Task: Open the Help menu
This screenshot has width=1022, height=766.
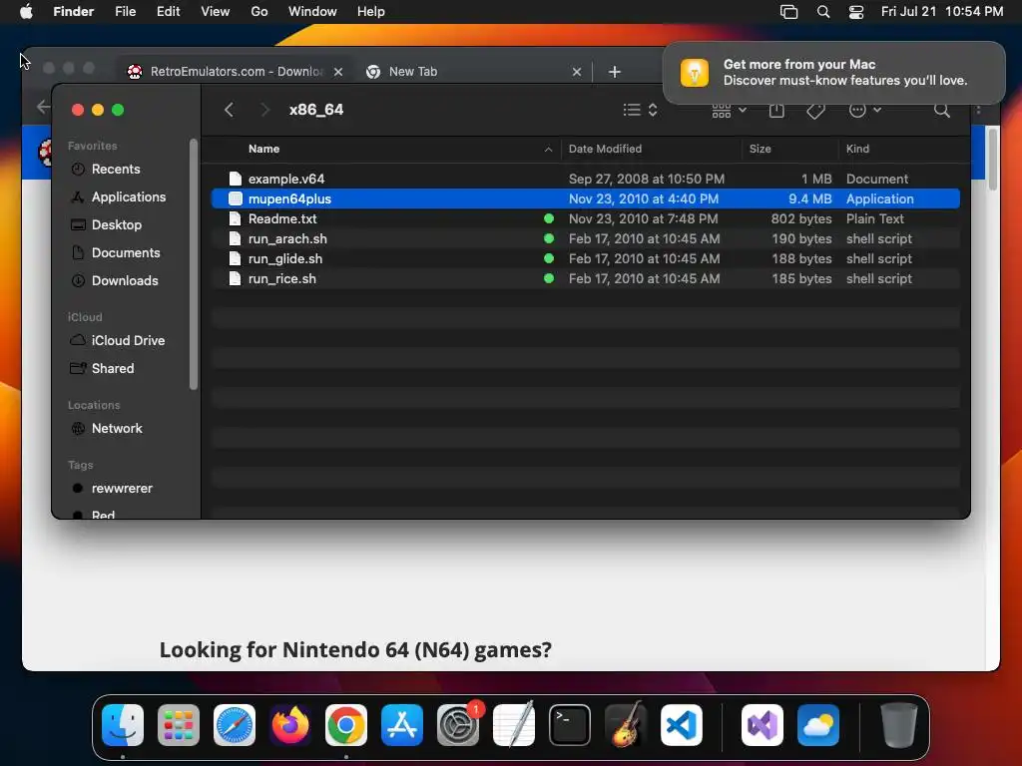Action: pos(371,12)
